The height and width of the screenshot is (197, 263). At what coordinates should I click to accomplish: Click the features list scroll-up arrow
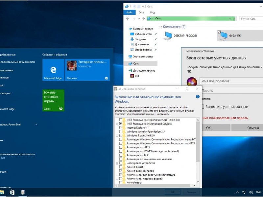pyautogui.click(x=198, y=120)
